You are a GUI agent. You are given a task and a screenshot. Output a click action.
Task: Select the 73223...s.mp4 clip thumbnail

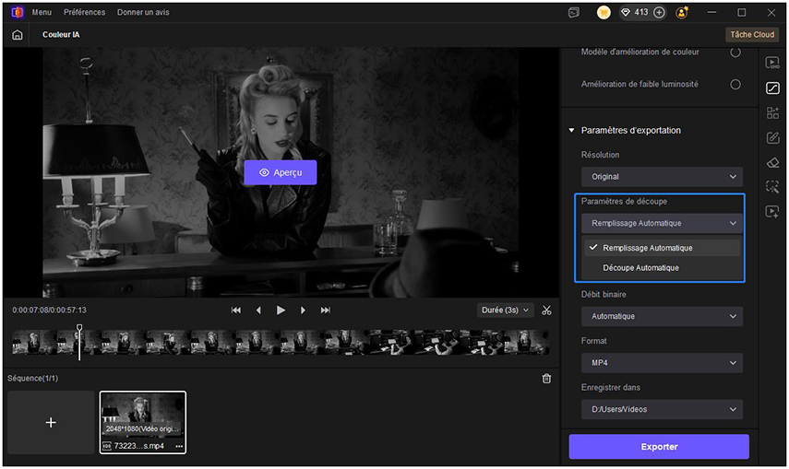[143, 422]
